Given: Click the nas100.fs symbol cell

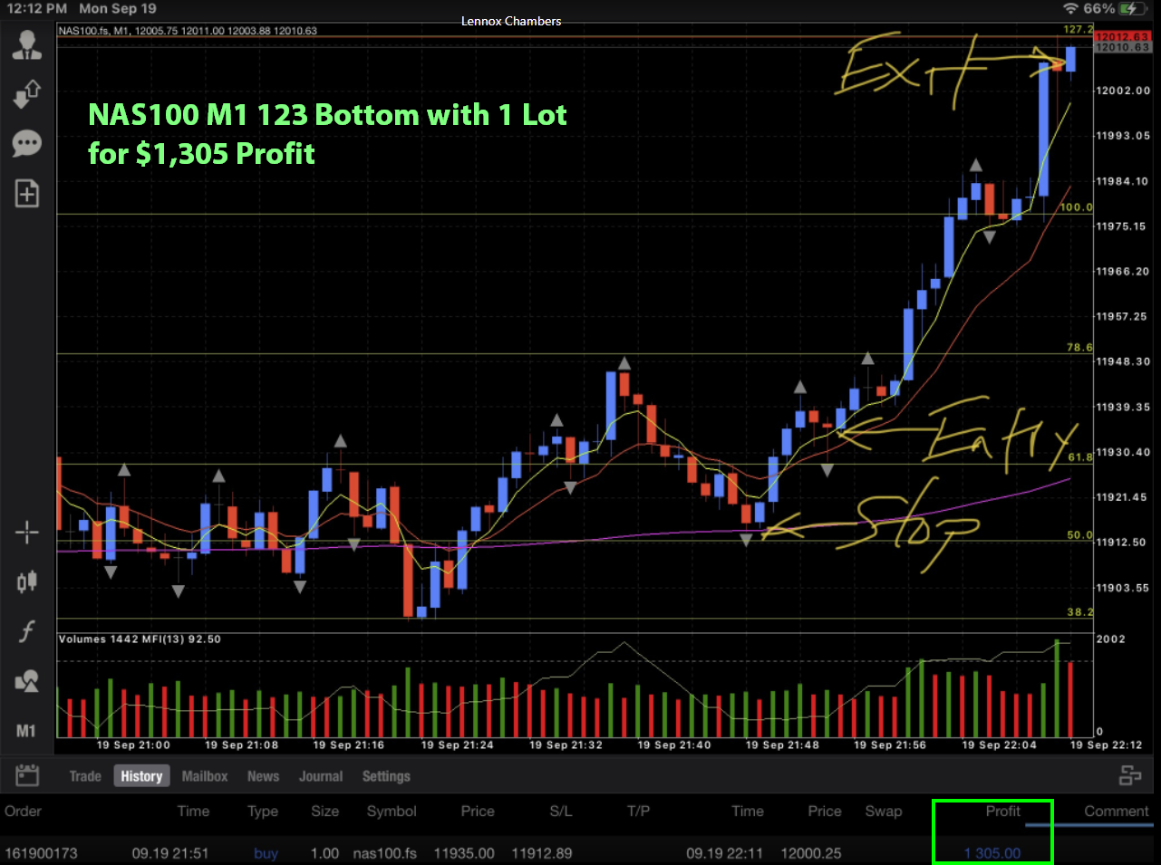Looking at the screenshot, I should [x=385, y=853].
